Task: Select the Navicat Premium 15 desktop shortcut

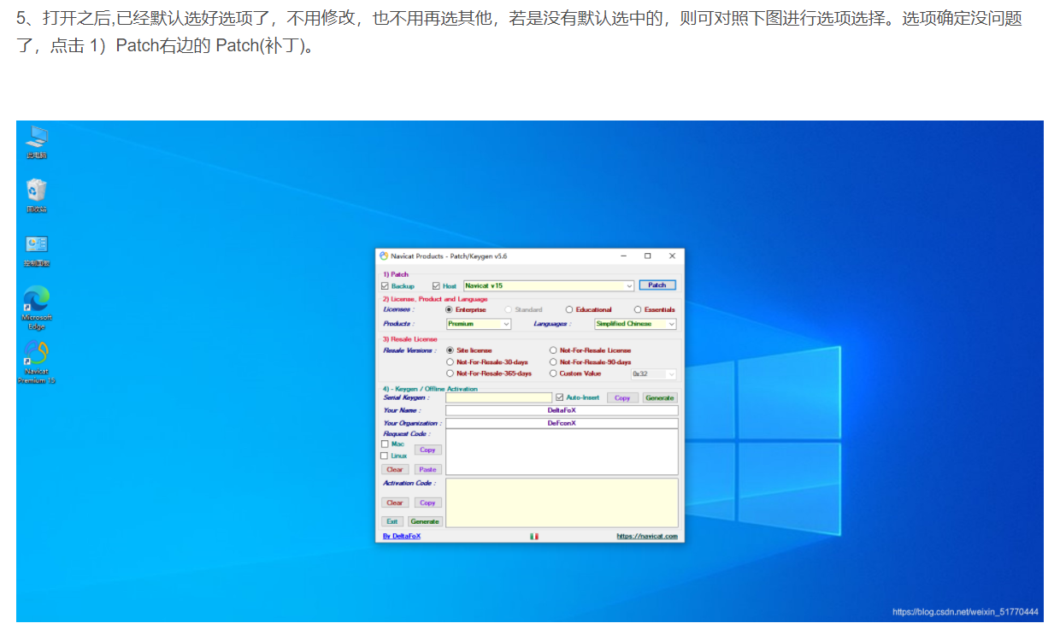Action: [37, 362]
